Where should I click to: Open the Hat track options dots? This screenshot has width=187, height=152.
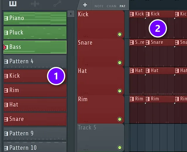[x=86, y=93]
